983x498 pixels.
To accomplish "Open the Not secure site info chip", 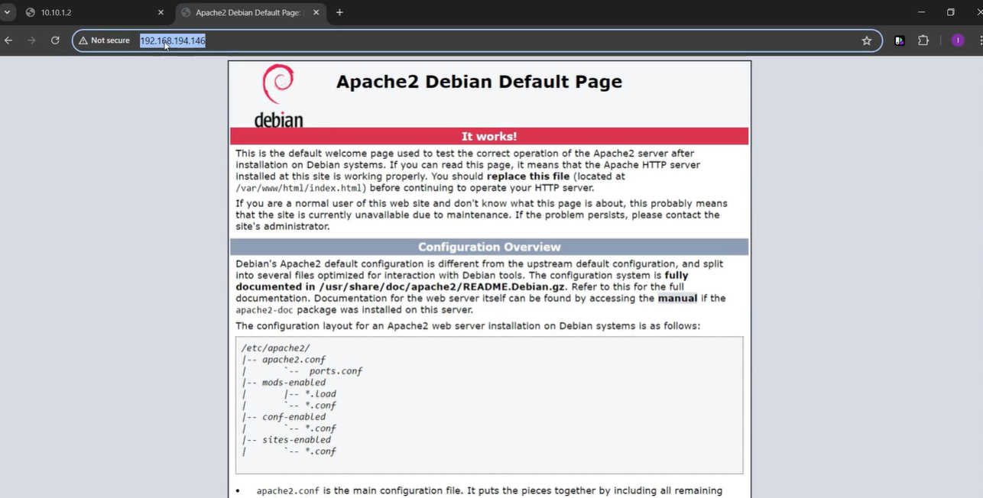I will [x=105, y=40].
